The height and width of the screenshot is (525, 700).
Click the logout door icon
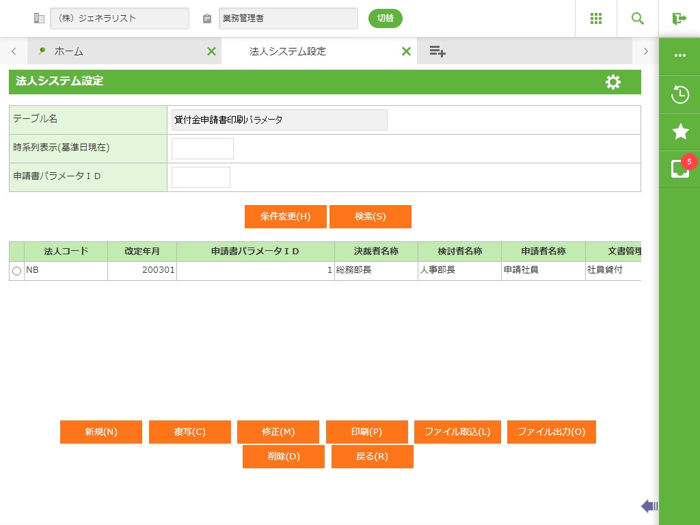(679, 18)
